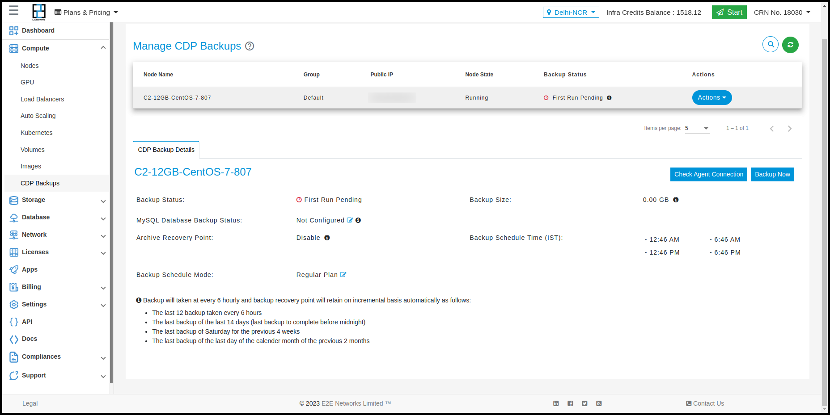Image resolution: width=830 pixels, height=415 pixels.
Task: Select C2-12GB-CentOS-7-807 table row name
Action: pos(177,98)
